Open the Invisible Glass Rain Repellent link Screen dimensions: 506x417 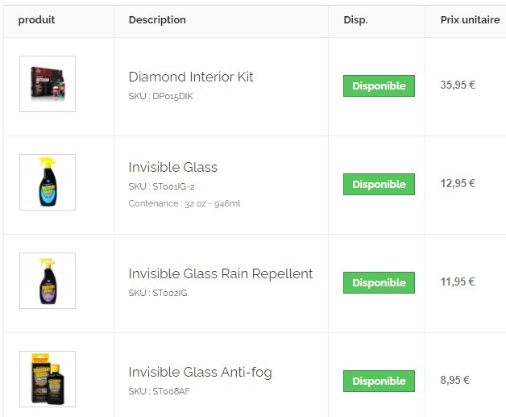pos(220,274)
